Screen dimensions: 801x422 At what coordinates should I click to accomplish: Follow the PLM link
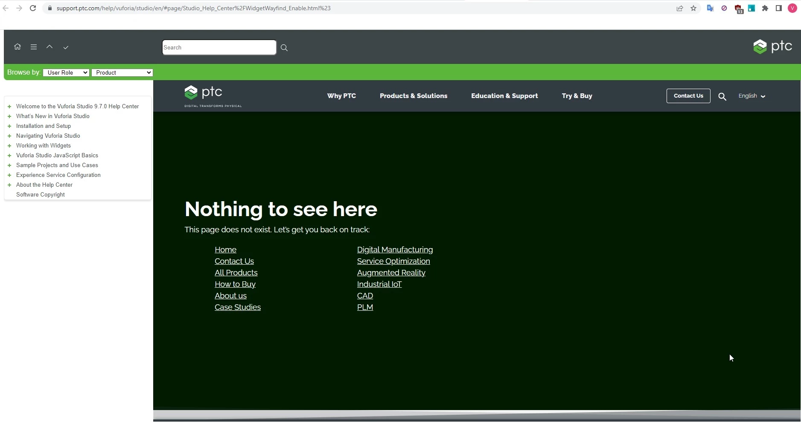(365, 307)
